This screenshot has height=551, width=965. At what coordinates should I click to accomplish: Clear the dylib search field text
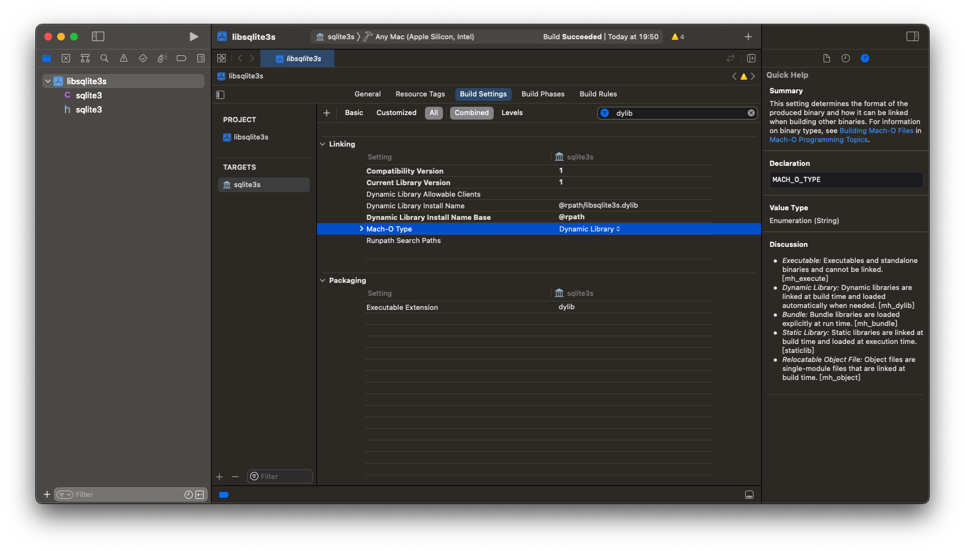tap(751, 113)
